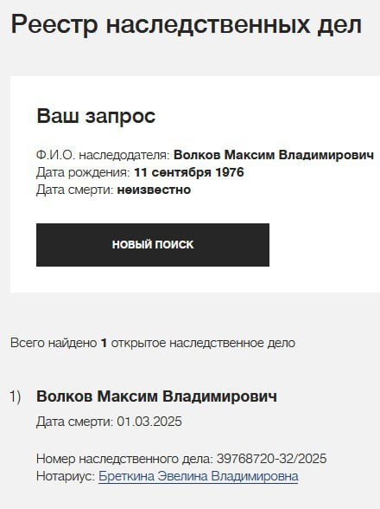Click the death date 01.03.2025 in the result

click(149, 422)
